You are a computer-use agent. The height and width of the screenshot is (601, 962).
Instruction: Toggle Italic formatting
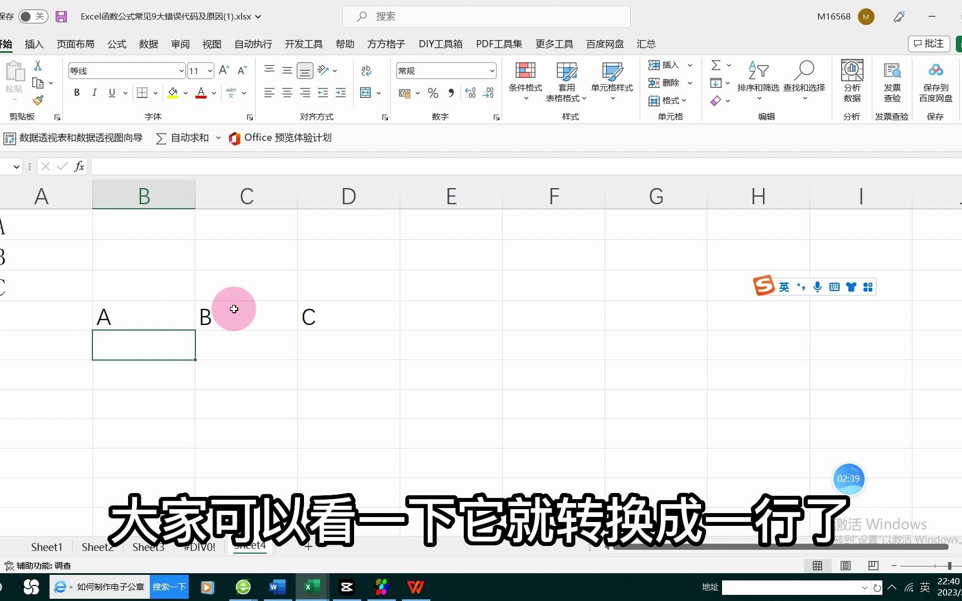point(94,93)
